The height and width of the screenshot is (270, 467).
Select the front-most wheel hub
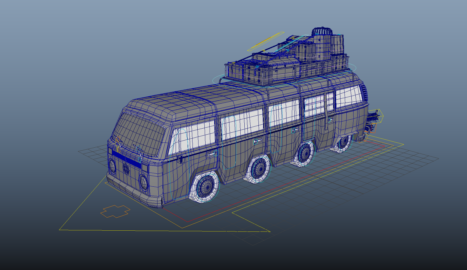pos(206,187)
